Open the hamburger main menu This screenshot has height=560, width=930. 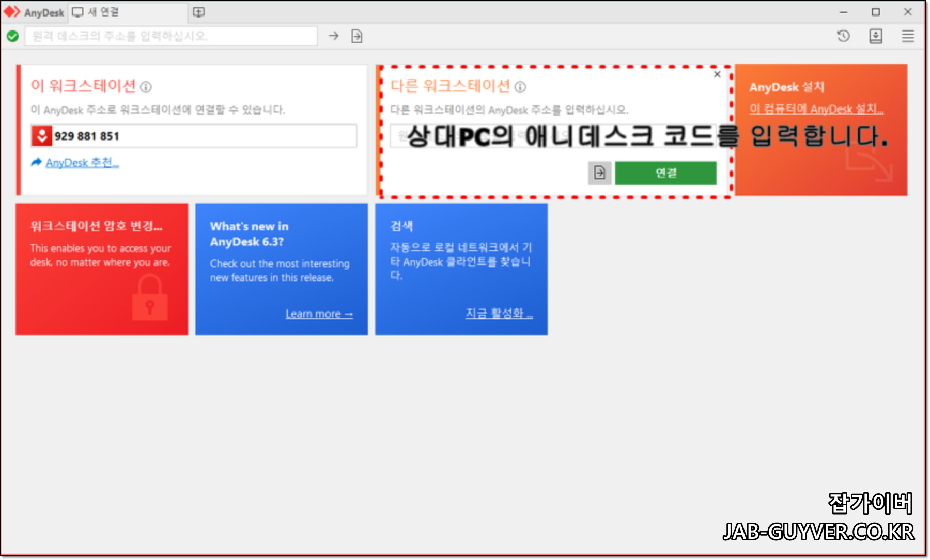click(x=908, y=36)
